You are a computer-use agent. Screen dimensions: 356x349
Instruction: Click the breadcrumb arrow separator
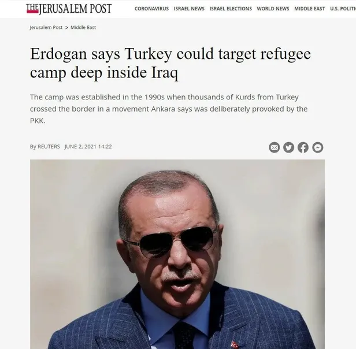(67, 28)
